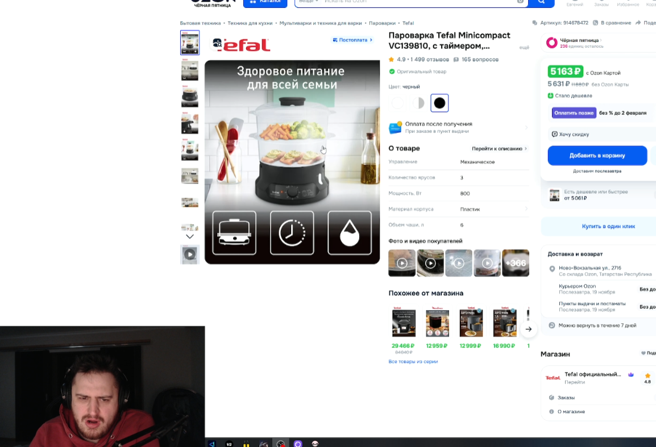
Task: Click the Оплата после получения card icon
Action: point(395,128)
